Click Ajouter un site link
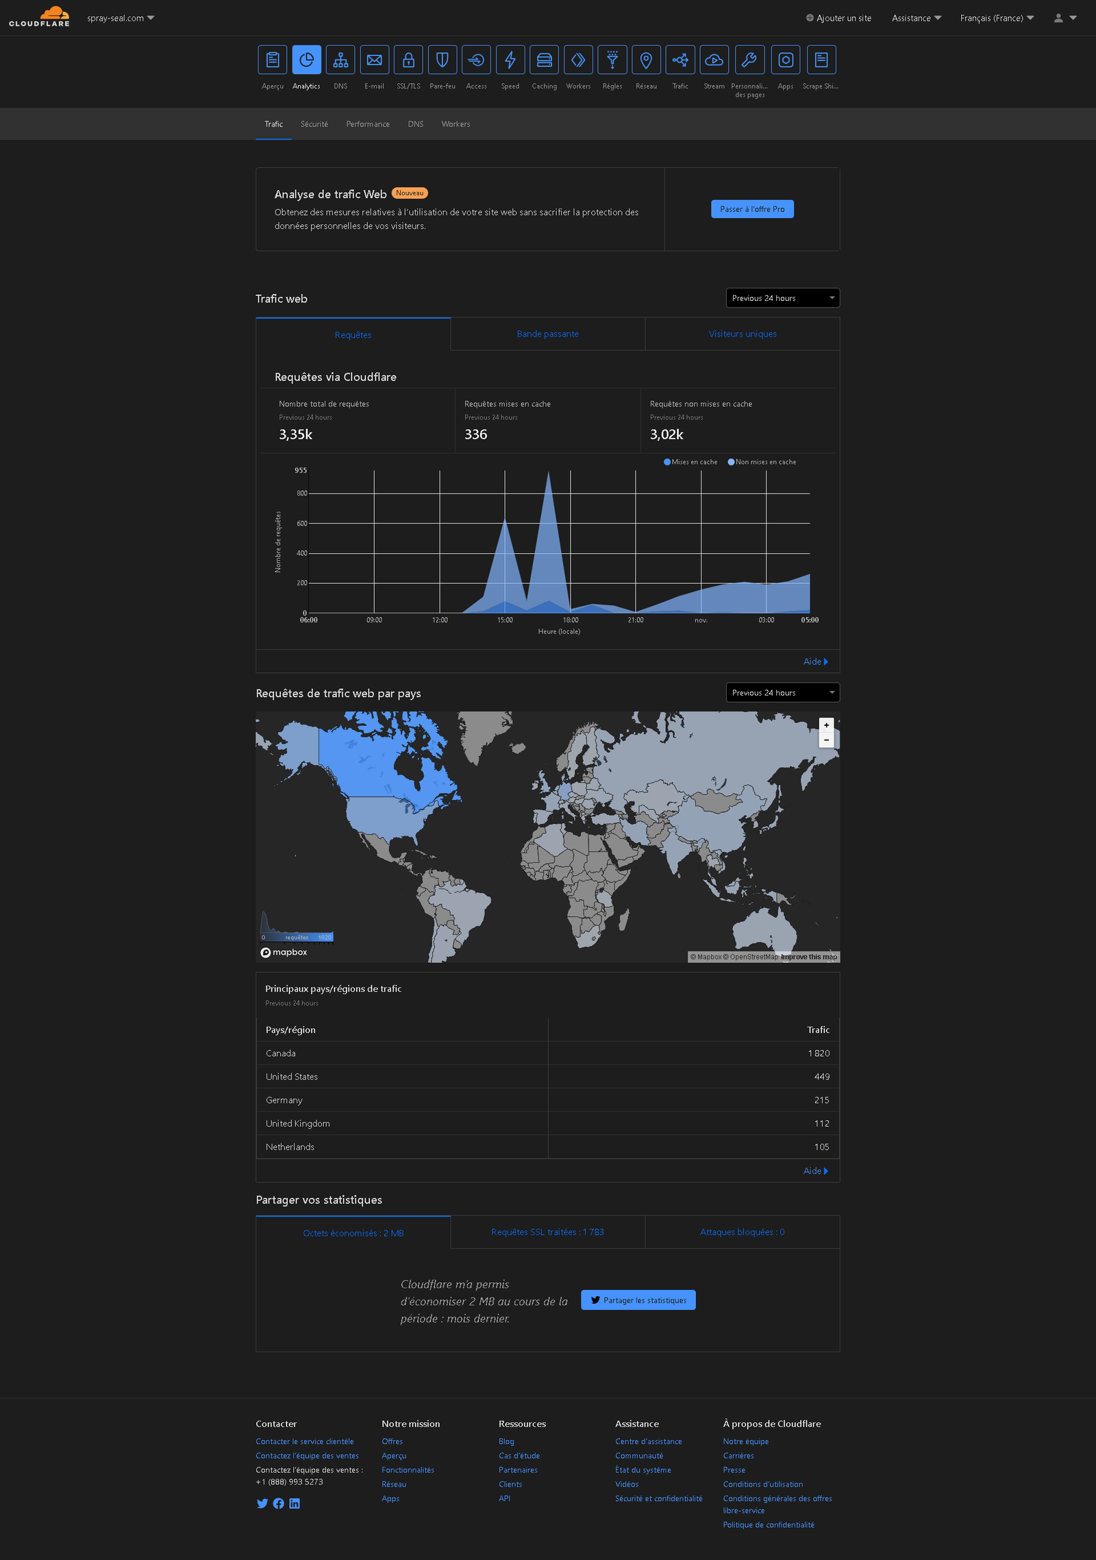The image size is (1096, 1560). [838, 18]
